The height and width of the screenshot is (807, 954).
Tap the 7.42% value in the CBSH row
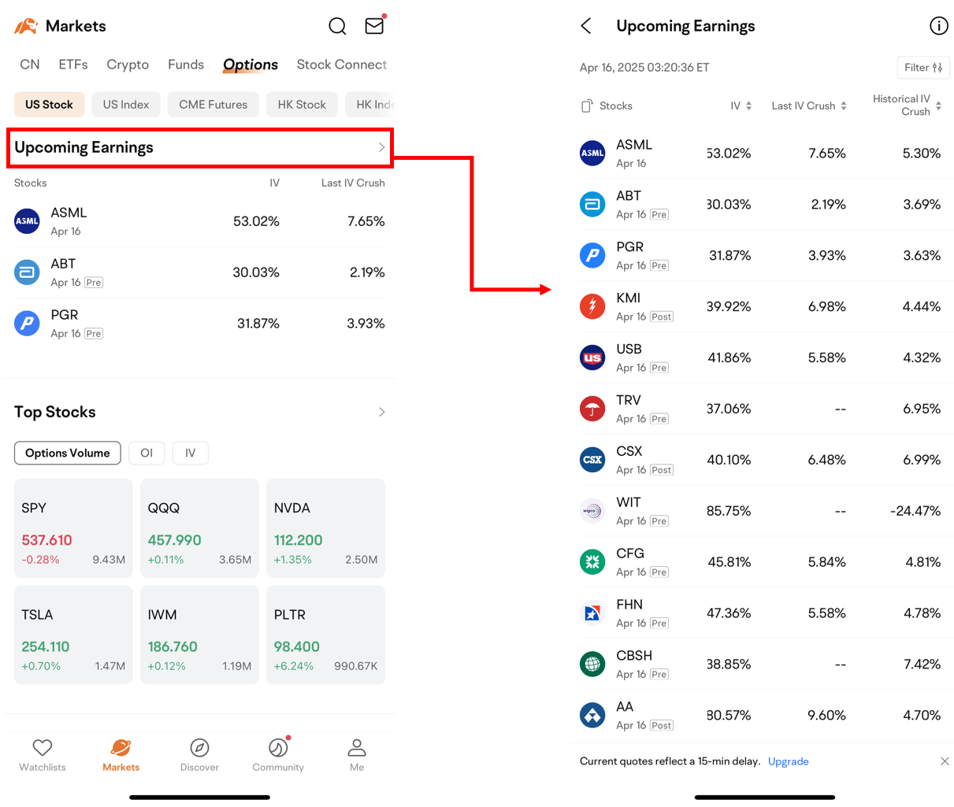(922, 664)
